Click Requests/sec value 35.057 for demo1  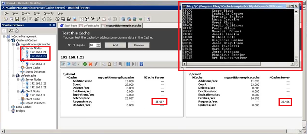click(x=160, y=102)
